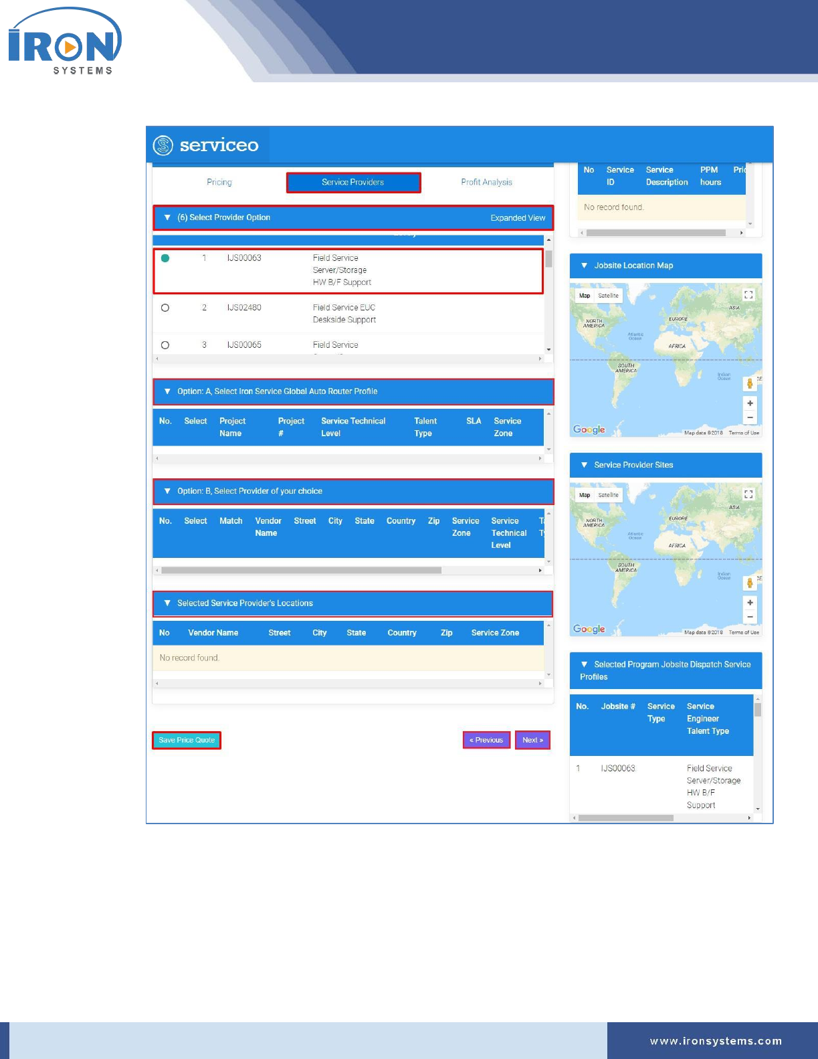
Task: Click Vendor Name header in Selected Locations table
Action: pos(213,633)
